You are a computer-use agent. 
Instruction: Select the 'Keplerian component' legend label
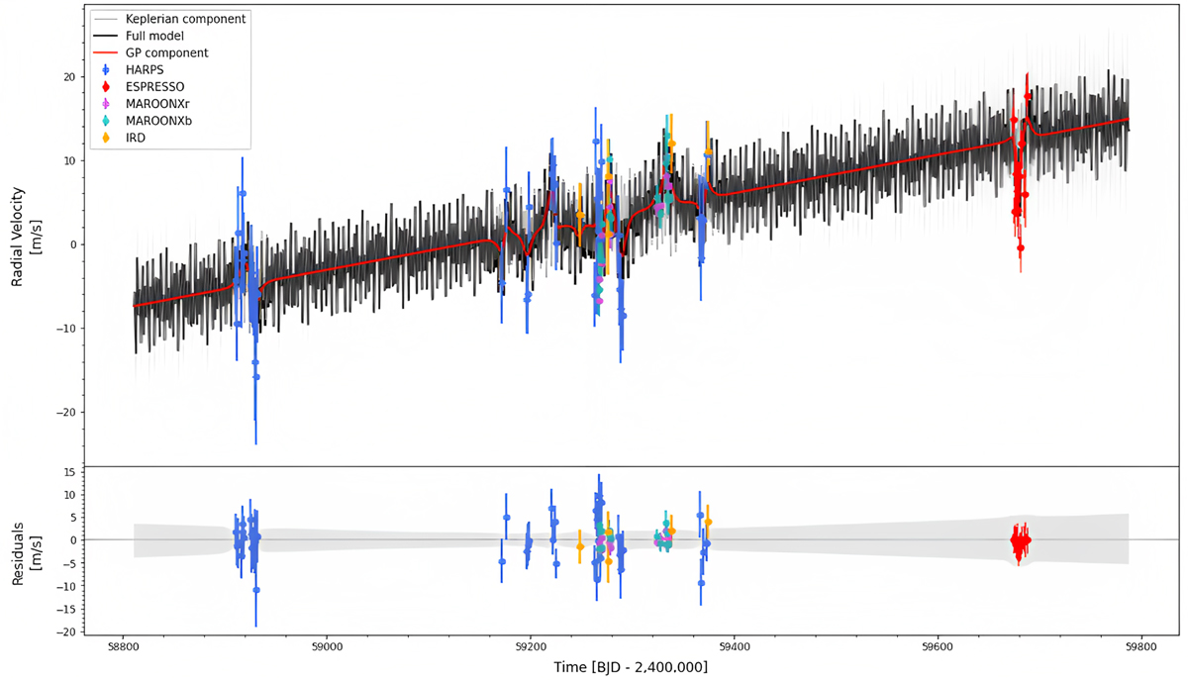[185, 19]
